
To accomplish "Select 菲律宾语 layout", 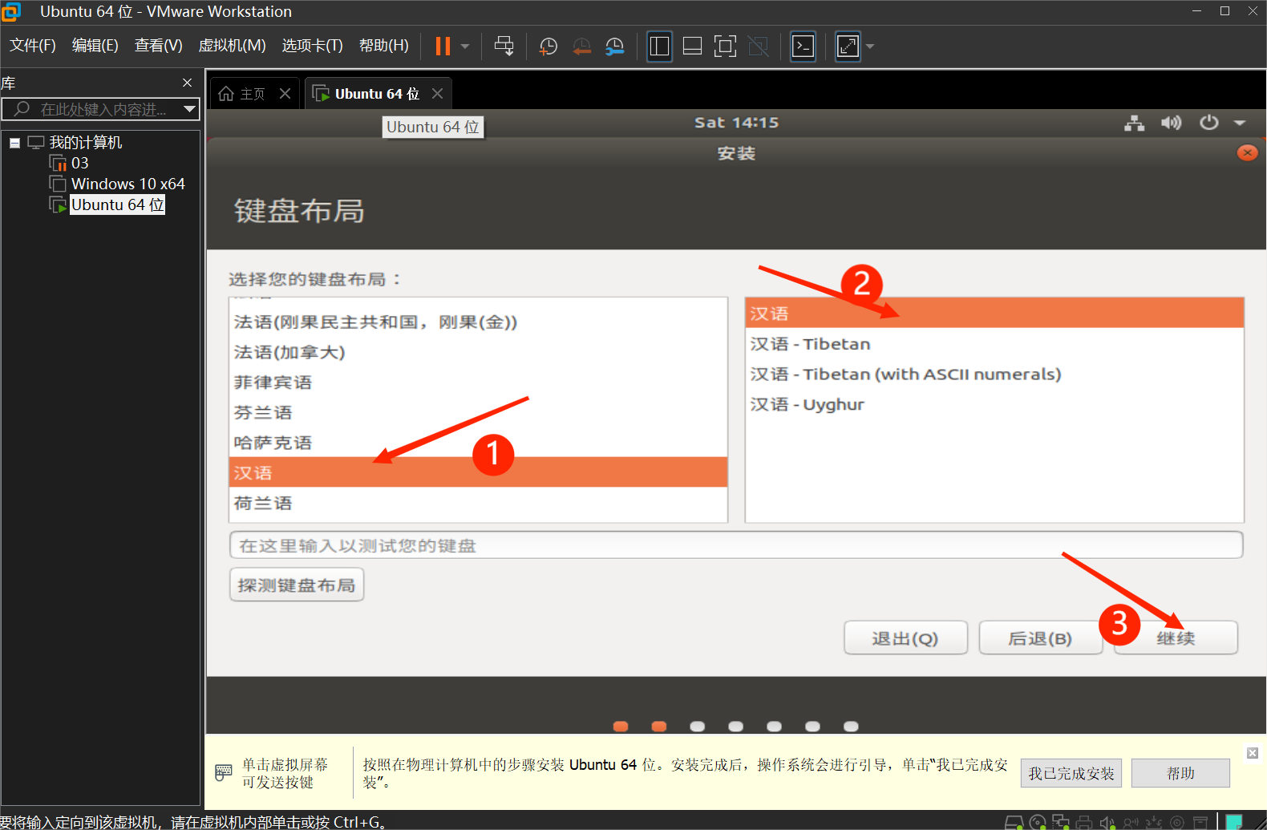I will coord(478,383).
